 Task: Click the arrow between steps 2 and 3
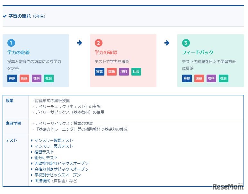pos(167,43)
